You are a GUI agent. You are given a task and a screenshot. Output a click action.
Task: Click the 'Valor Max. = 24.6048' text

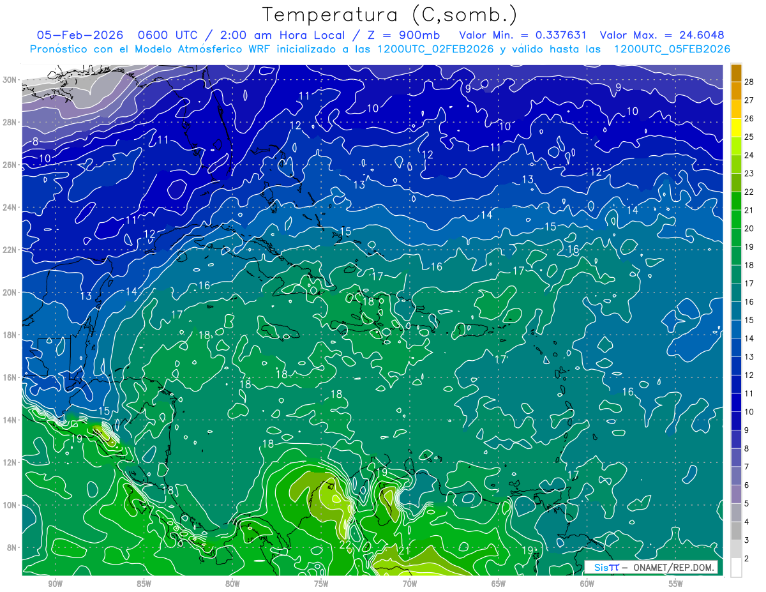coord(663,35)
